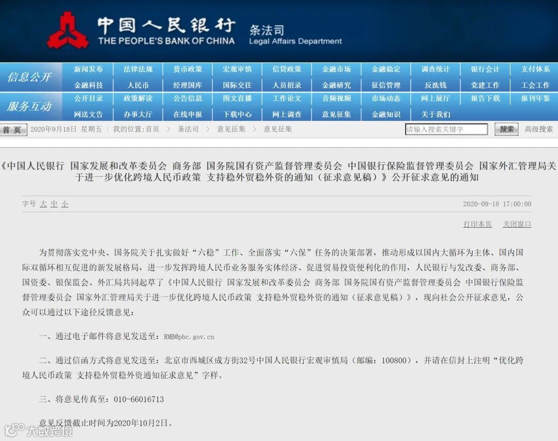Open 公告信息 announcements
Viewport: 558px width, 441px height.
[x=188, y=98]
